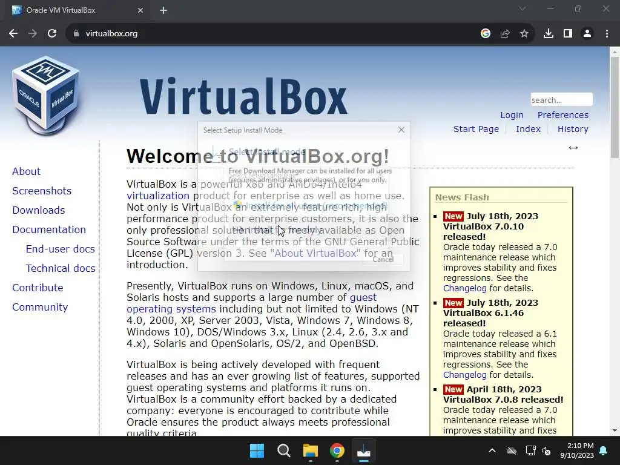
Task: Open Changelog link for VirtualBox 6.1.46
Action: point(464,375)
